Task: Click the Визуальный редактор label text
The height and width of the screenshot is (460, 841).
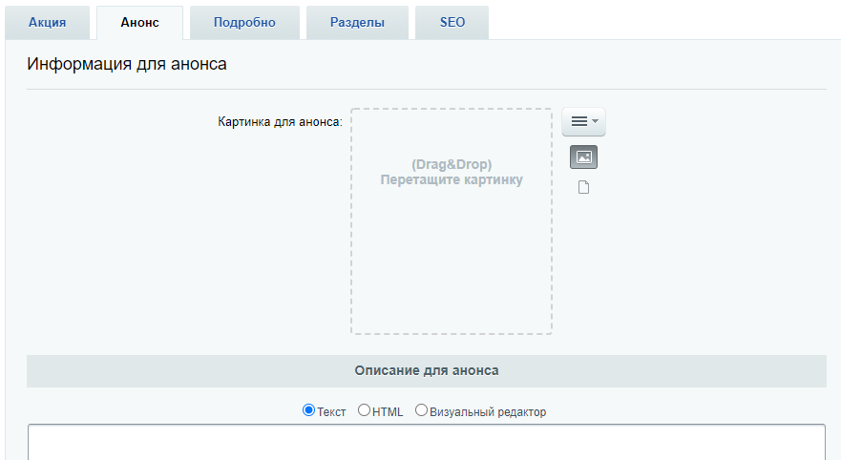Action: point(488,411)
